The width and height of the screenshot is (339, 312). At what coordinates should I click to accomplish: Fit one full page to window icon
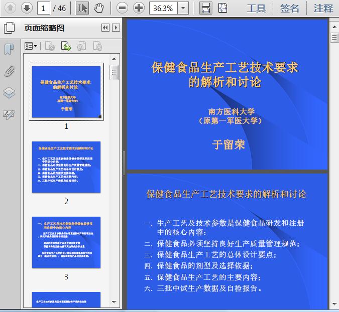(222, 8)
